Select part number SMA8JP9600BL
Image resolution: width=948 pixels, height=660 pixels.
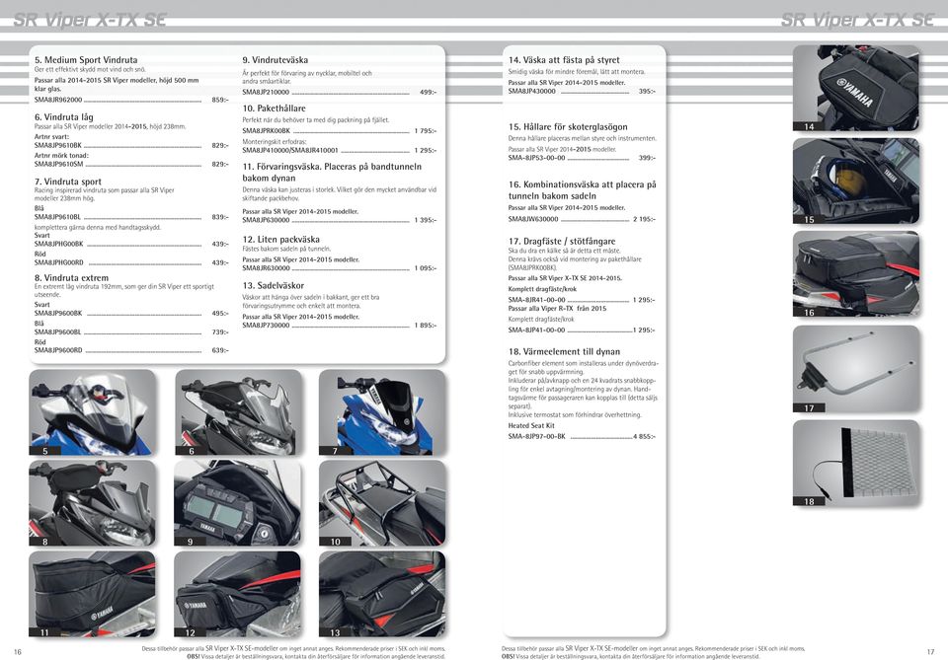point(57,332)
